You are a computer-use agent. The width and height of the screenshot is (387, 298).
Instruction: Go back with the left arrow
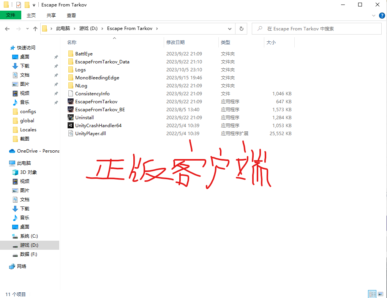coord(7,29)
